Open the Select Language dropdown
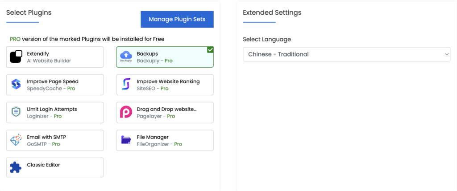This screenshot has width=457, height=191. 346,54
